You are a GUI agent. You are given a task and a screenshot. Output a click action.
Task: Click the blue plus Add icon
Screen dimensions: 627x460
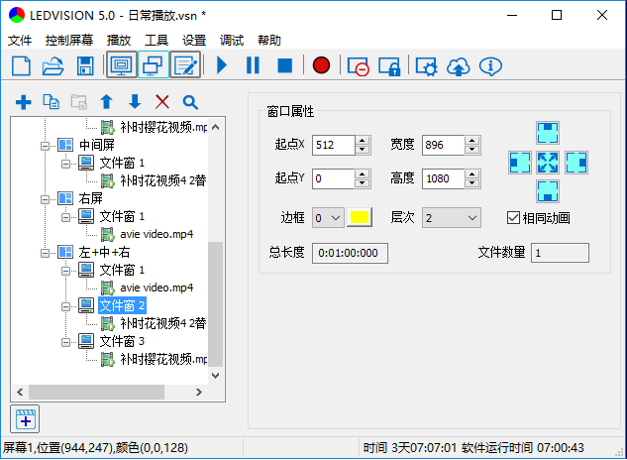24,102
